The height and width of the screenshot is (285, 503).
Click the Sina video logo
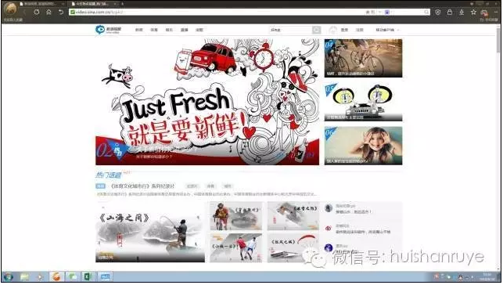click(x=109, y=30)
